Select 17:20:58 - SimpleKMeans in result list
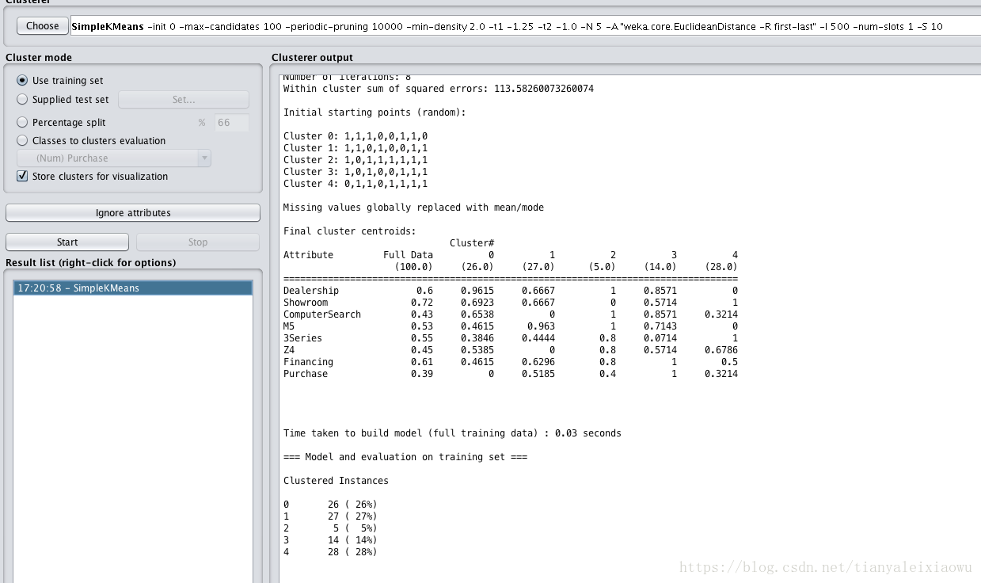The image size is (981, 583). pyautogui.click(x=133, y=288)
